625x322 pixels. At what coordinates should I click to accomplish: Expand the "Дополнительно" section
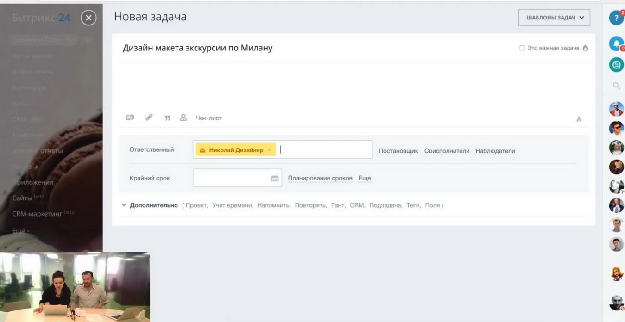coord(153,205)
